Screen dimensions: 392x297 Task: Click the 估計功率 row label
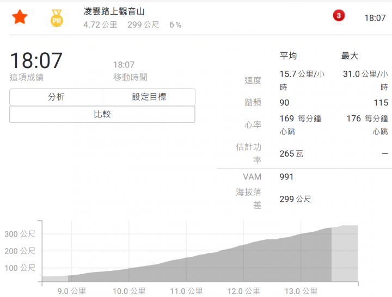[x=248, y=153]
